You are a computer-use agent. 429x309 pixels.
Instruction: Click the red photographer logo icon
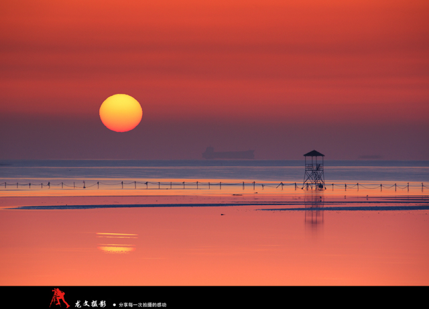point(59,298)
